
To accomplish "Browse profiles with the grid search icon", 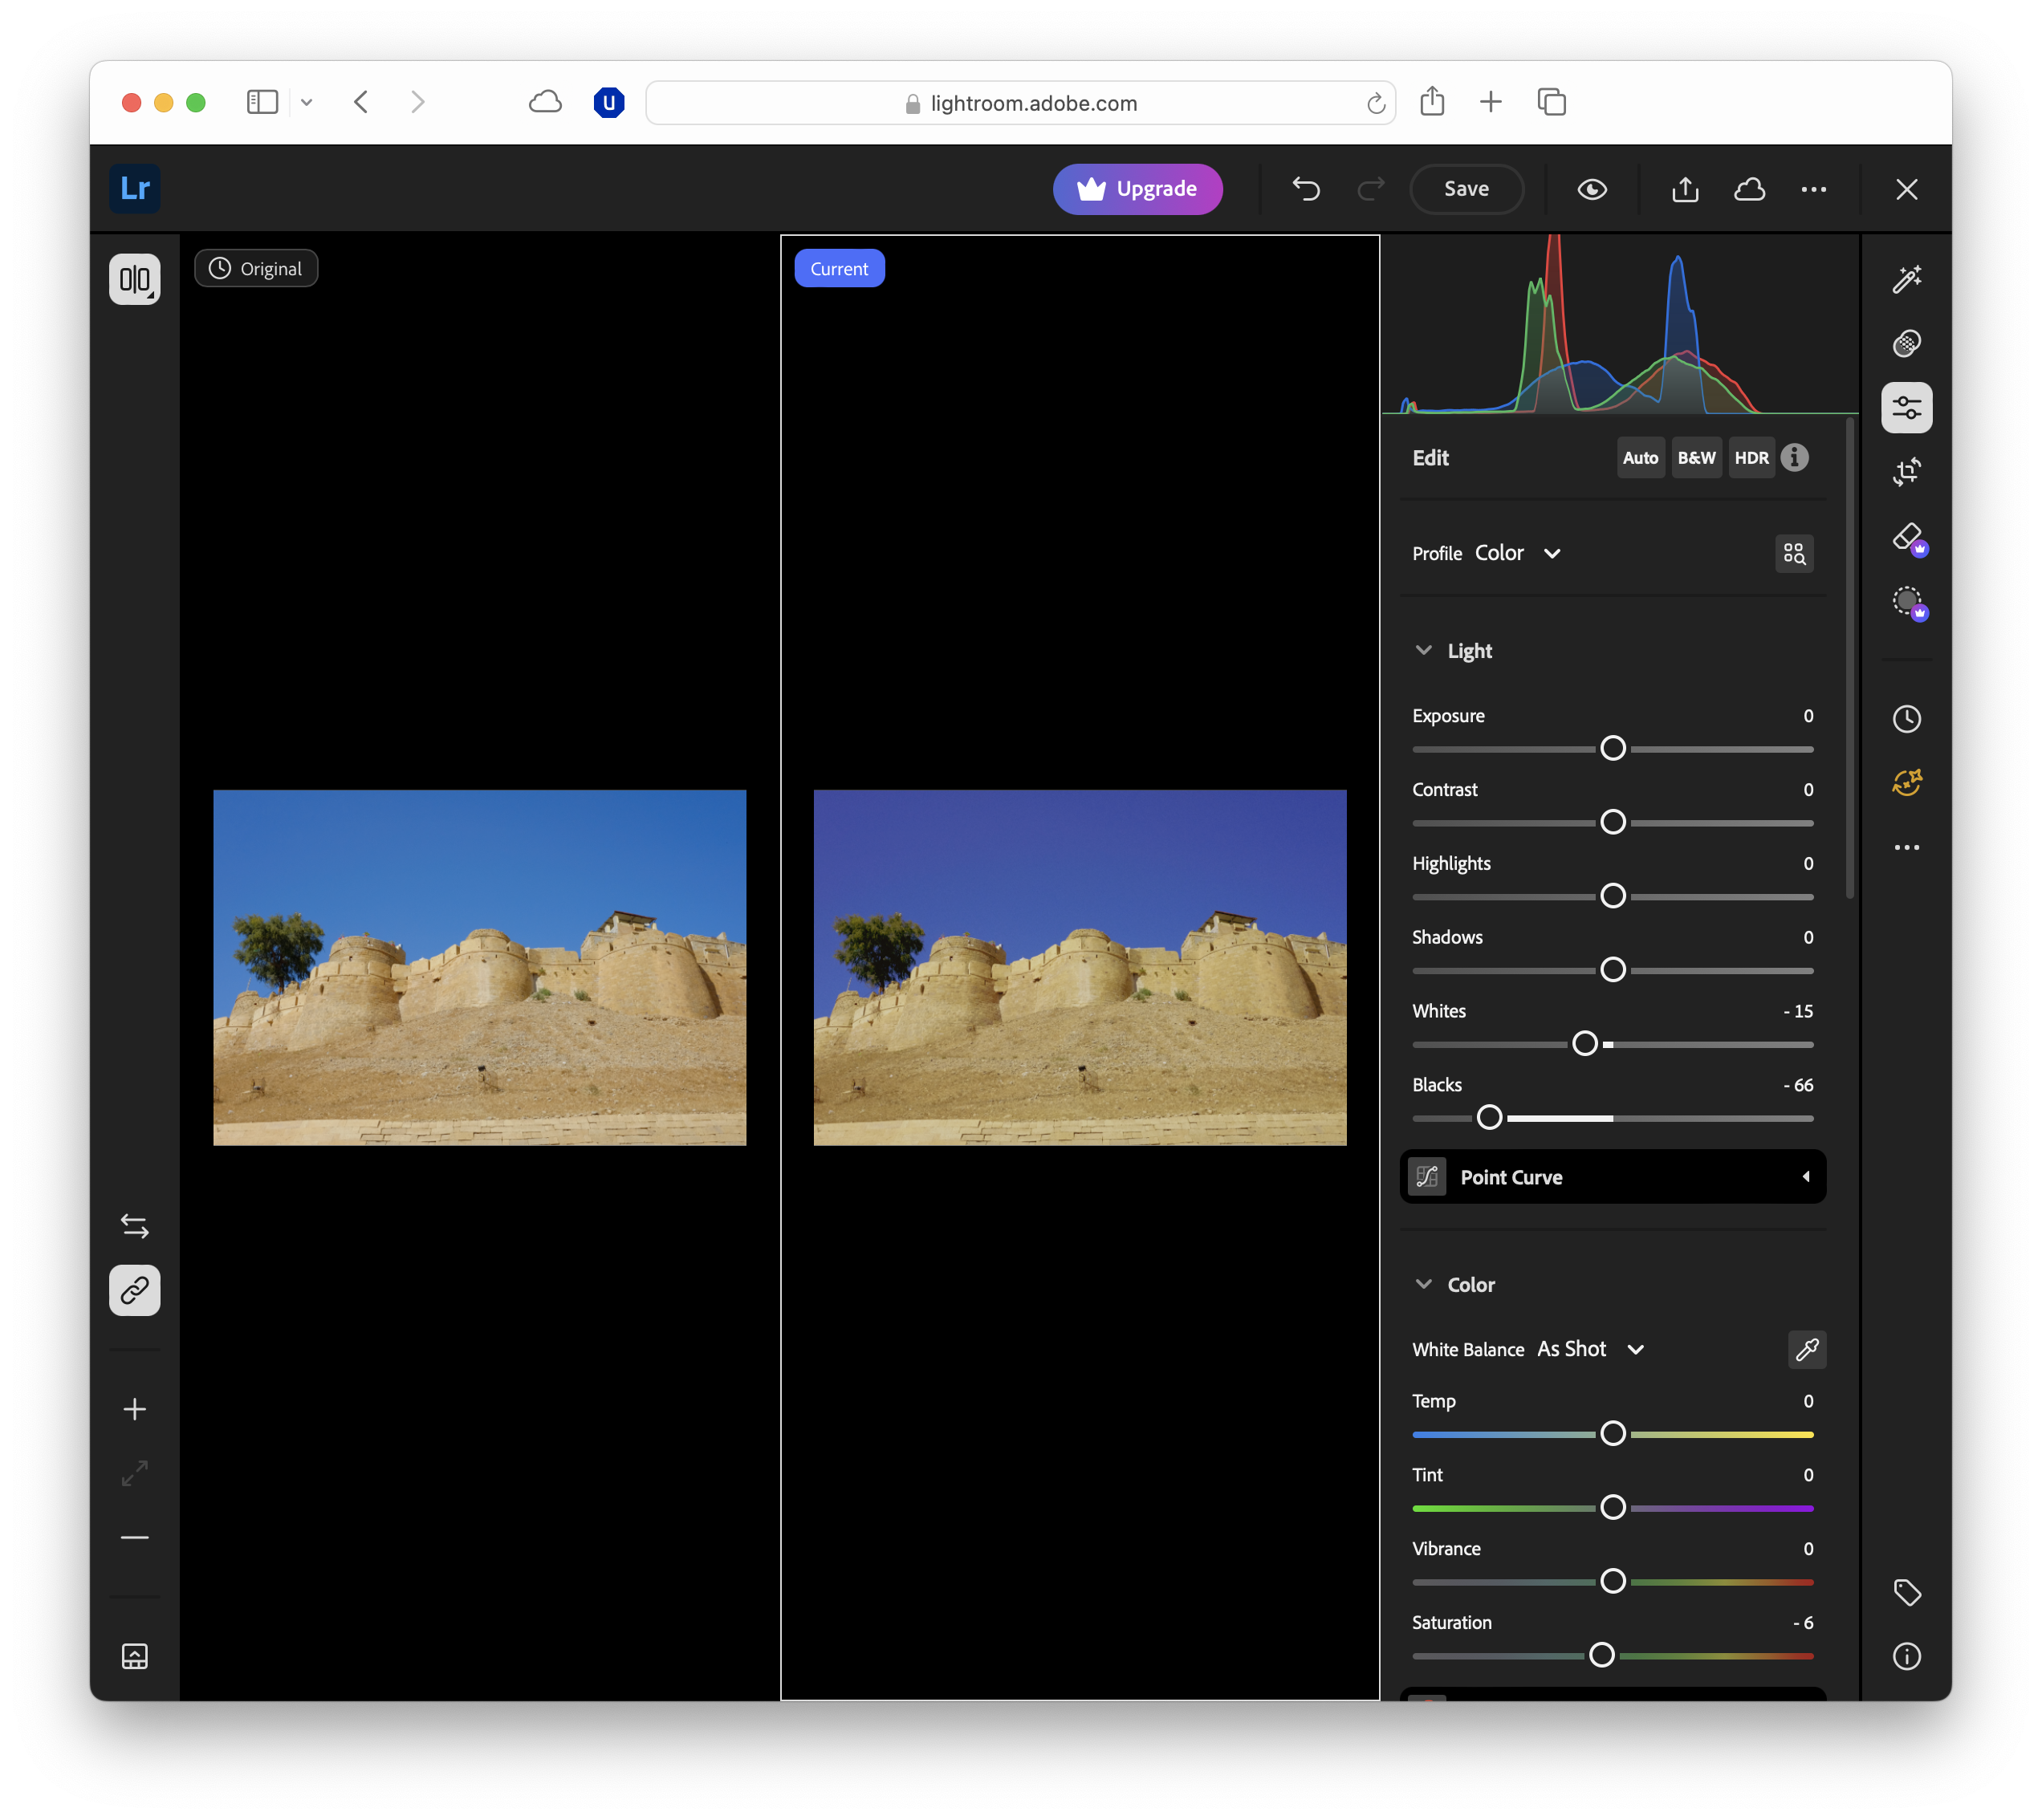I will click(1794, 554).
